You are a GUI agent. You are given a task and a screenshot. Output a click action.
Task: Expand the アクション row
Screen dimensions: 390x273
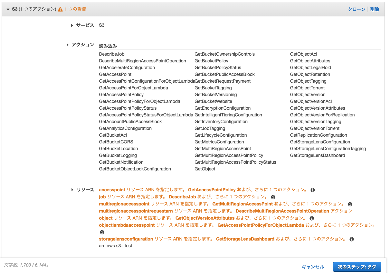coord(68,45)
